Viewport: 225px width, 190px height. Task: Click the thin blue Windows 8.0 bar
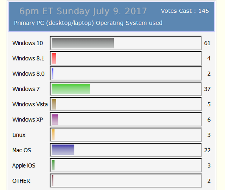point(52,74)
